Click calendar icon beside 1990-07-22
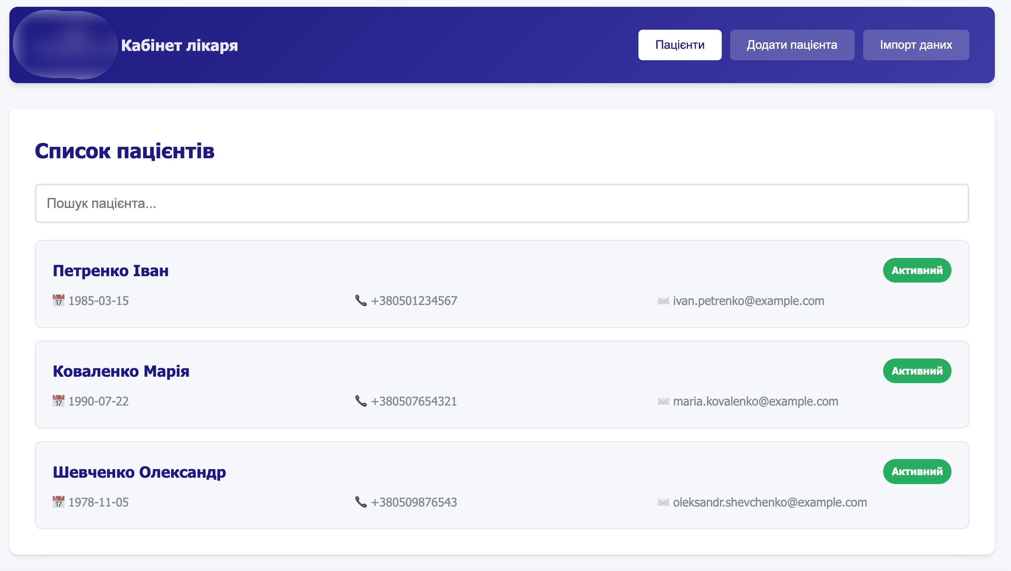 click(58, 401)
